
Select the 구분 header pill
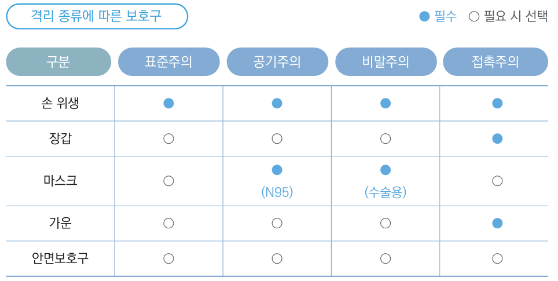coord(58,61)
